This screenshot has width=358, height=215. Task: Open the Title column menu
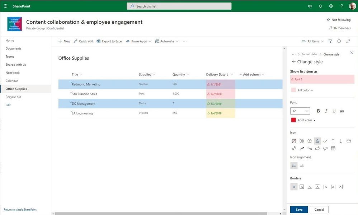pos(81,75)
